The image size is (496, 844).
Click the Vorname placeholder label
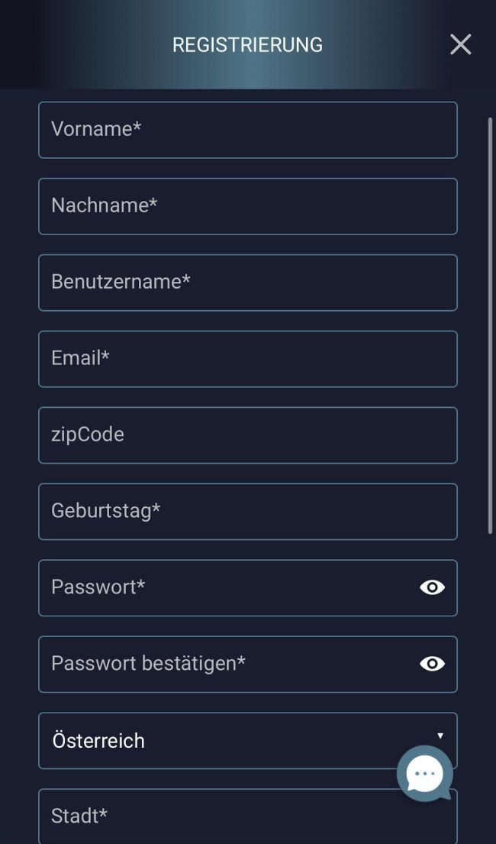pyautogui.click(x=96, y=129)
